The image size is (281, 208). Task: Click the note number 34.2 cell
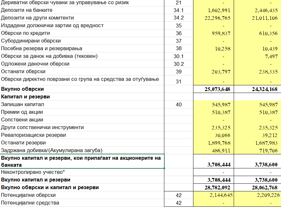click(179, 18)
